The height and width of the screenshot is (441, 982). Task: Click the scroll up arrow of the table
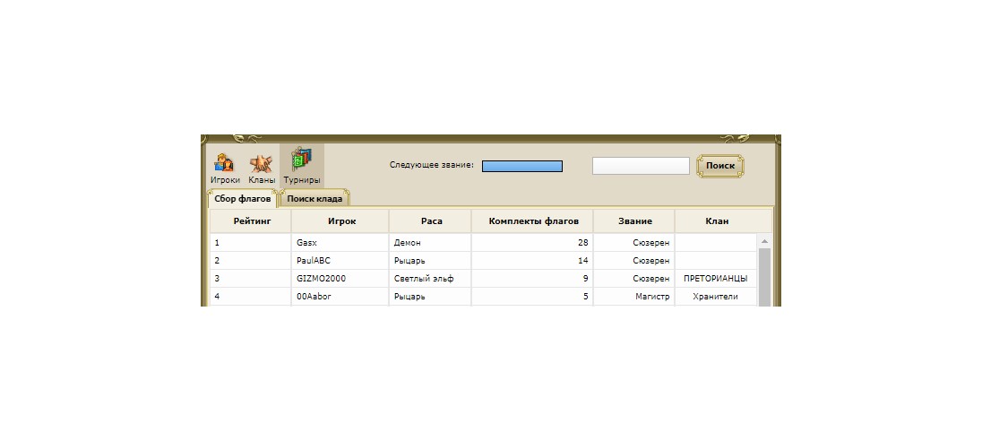(x=764, y=242)
